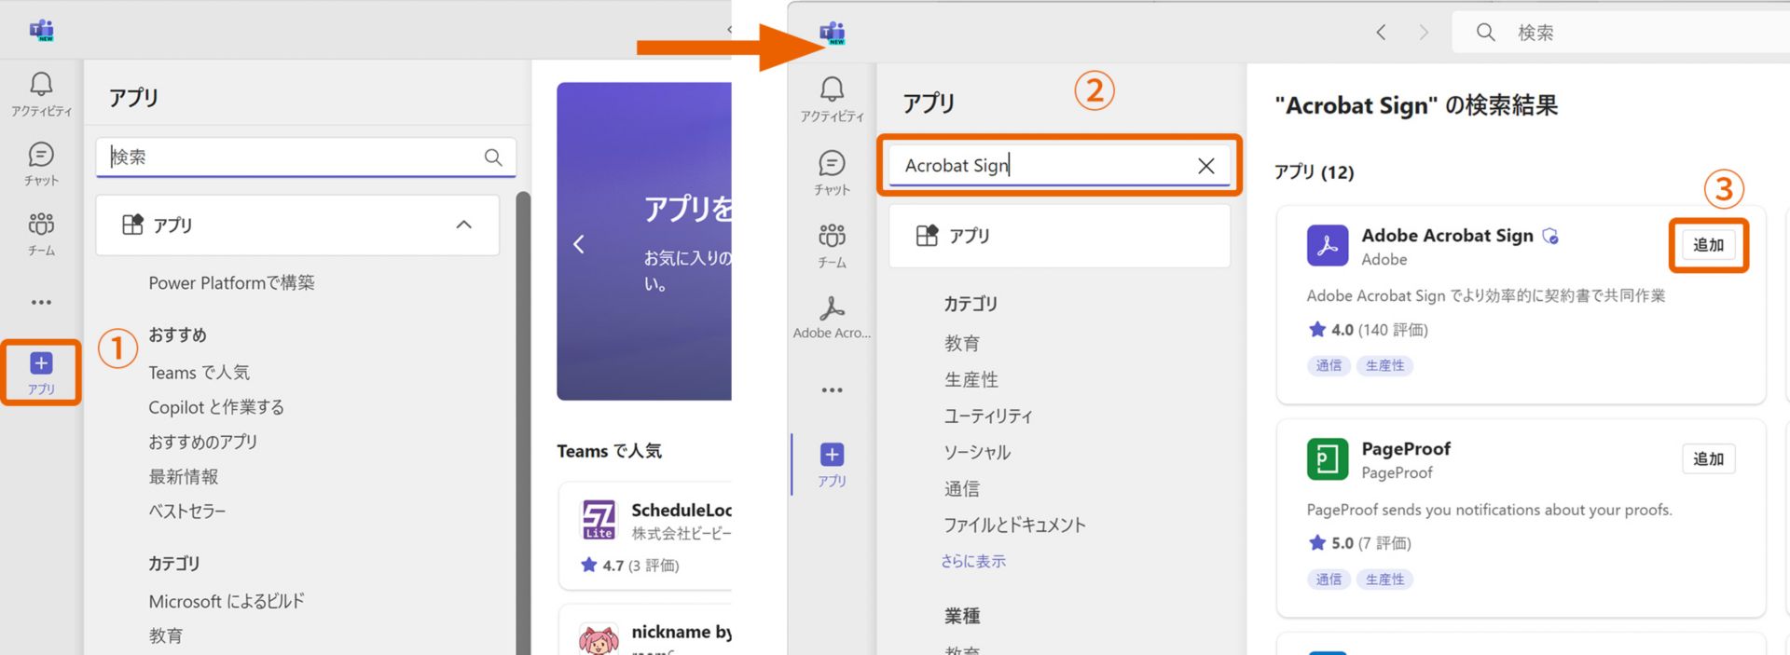This screenshot has width=1790, height=655.
Task: Select ファイルとドキュメント category
Action: point(1014,525)
